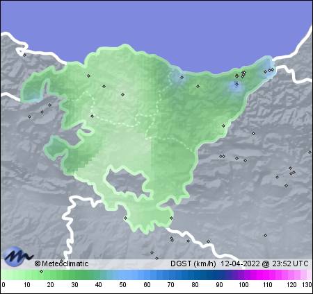Click the ©Meteoclimatic copyright text
Image resolution: width=313 pixels, height=294 pixels.
[x=61, y=263]
